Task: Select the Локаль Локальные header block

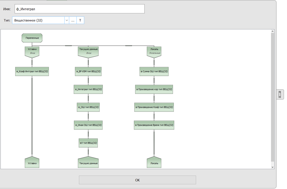Action: [x=154, y=51]
